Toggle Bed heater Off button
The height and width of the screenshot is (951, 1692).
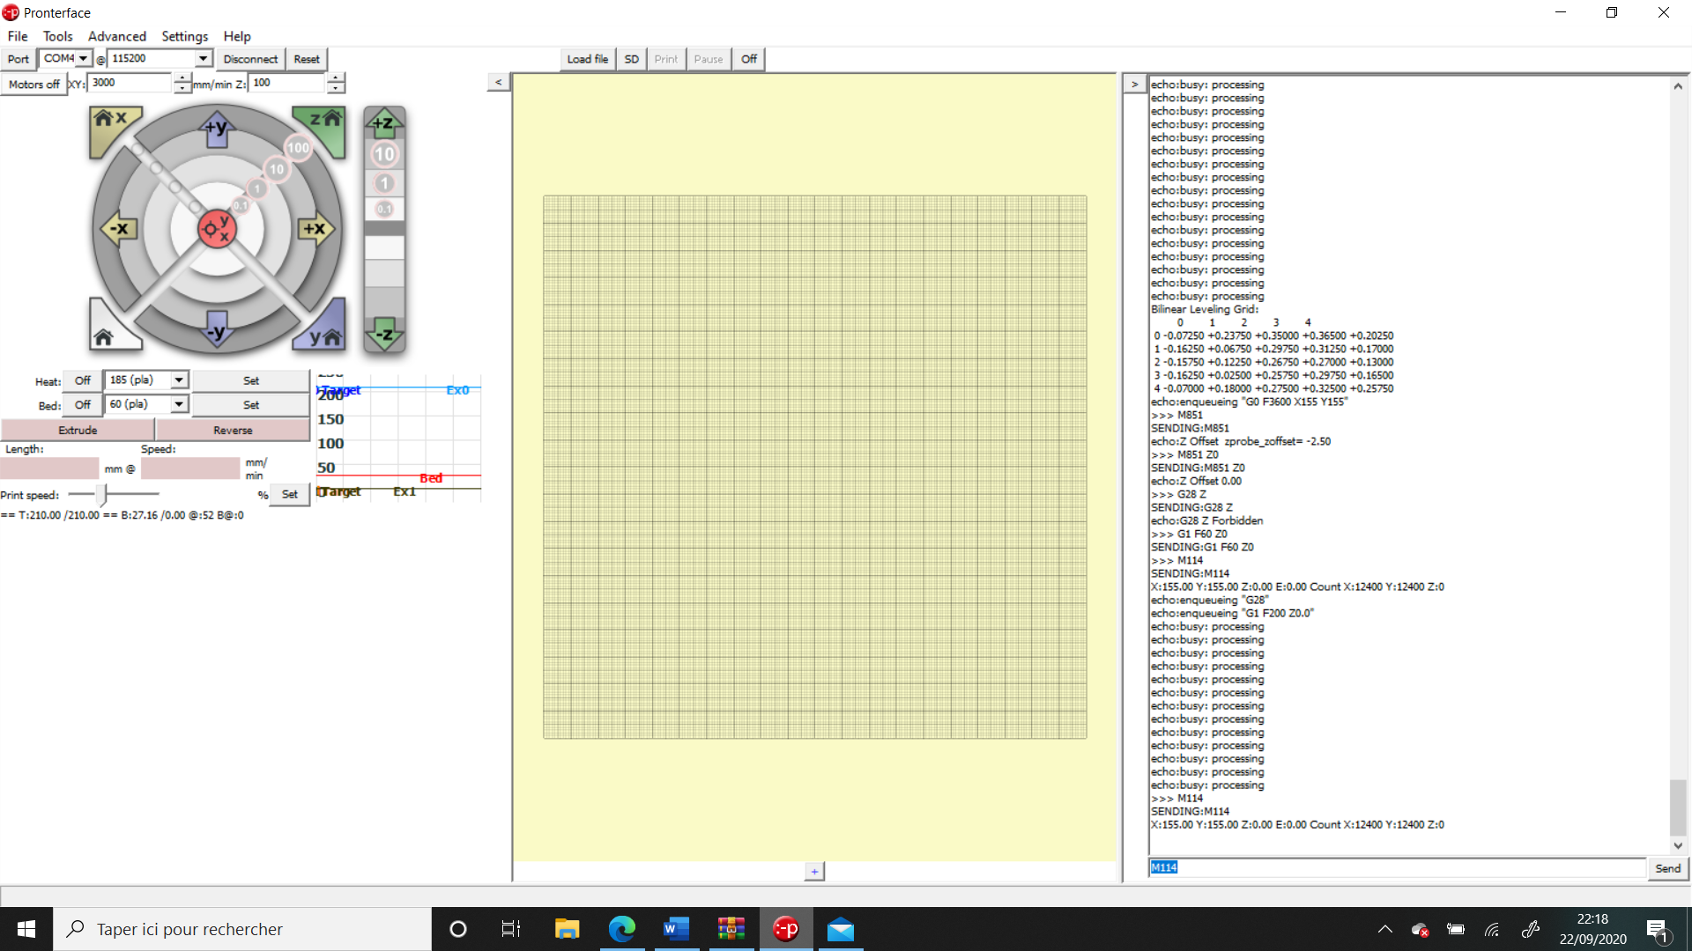coord(83,405)
